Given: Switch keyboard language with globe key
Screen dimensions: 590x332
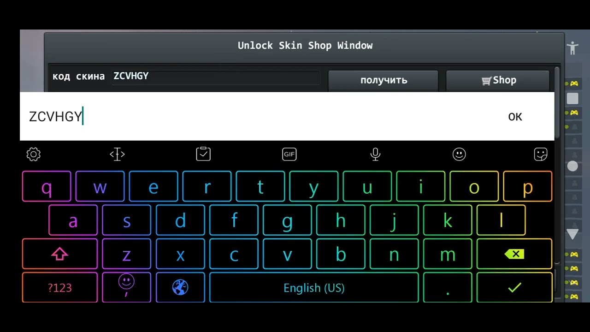Looking at the screenshot, I should pyautogui.click(x=180, y=288).
